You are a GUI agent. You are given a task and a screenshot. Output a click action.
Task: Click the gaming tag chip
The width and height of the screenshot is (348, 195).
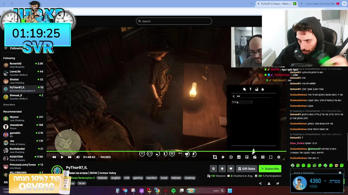coord(138,178)
